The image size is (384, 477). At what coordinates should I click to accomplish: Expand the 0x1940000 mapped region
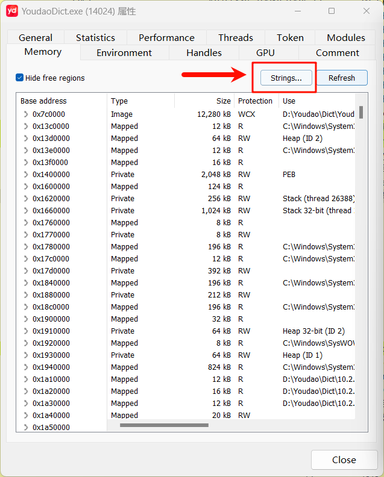[x=26, y=367]
